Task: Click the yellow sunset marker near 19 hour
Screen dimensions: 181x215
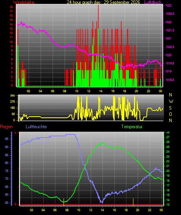Action: tap(133, 202)
